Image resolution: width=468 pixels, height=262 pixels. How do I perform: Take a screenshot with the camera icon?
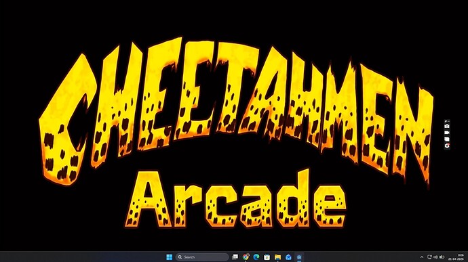coord(447,126)
